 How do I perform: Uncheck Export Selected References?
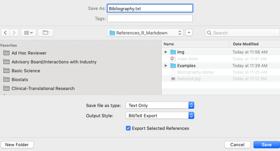pyautogui.click(x=128, y=128)
